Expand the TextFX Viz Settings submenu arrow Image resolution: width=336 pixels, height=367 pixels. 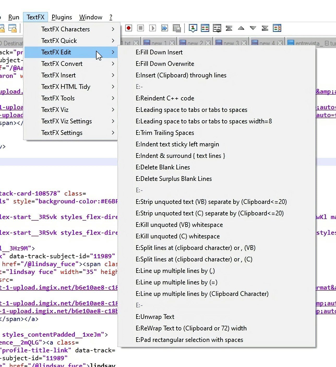click(113, 121)
